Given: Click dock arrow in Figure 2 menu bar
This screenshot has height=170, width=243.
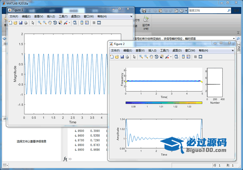Looking at the screenshot, I should pos(232,51).
